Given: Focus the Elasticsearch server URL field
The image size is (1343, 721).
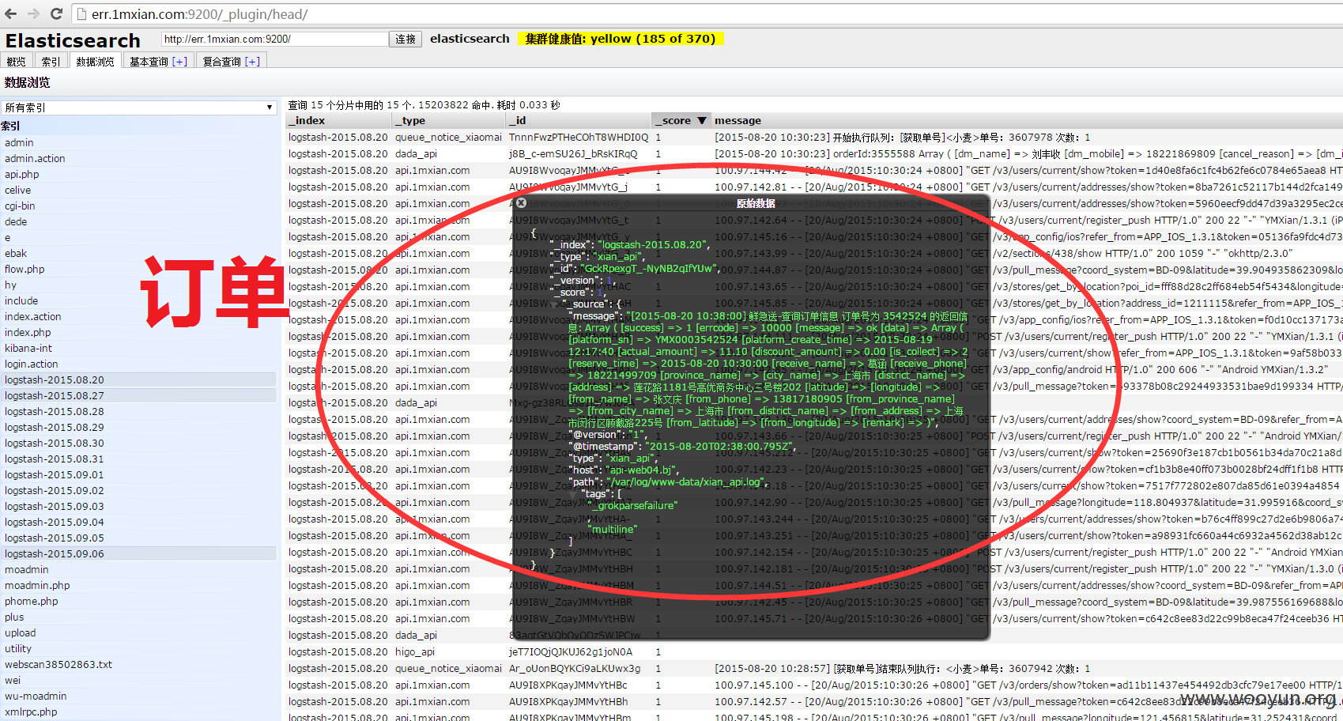Looking at the screenshot, I should pyautogui.click(x=275, y=39).
